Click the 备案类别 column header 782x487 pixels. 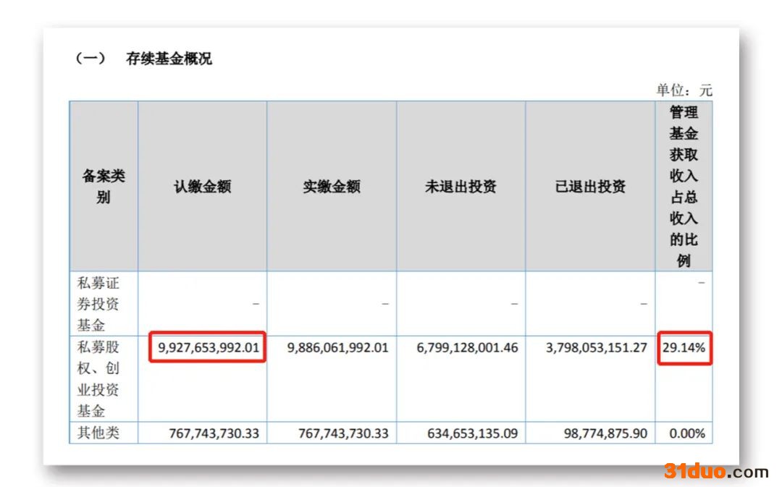[x=104, y=187]
